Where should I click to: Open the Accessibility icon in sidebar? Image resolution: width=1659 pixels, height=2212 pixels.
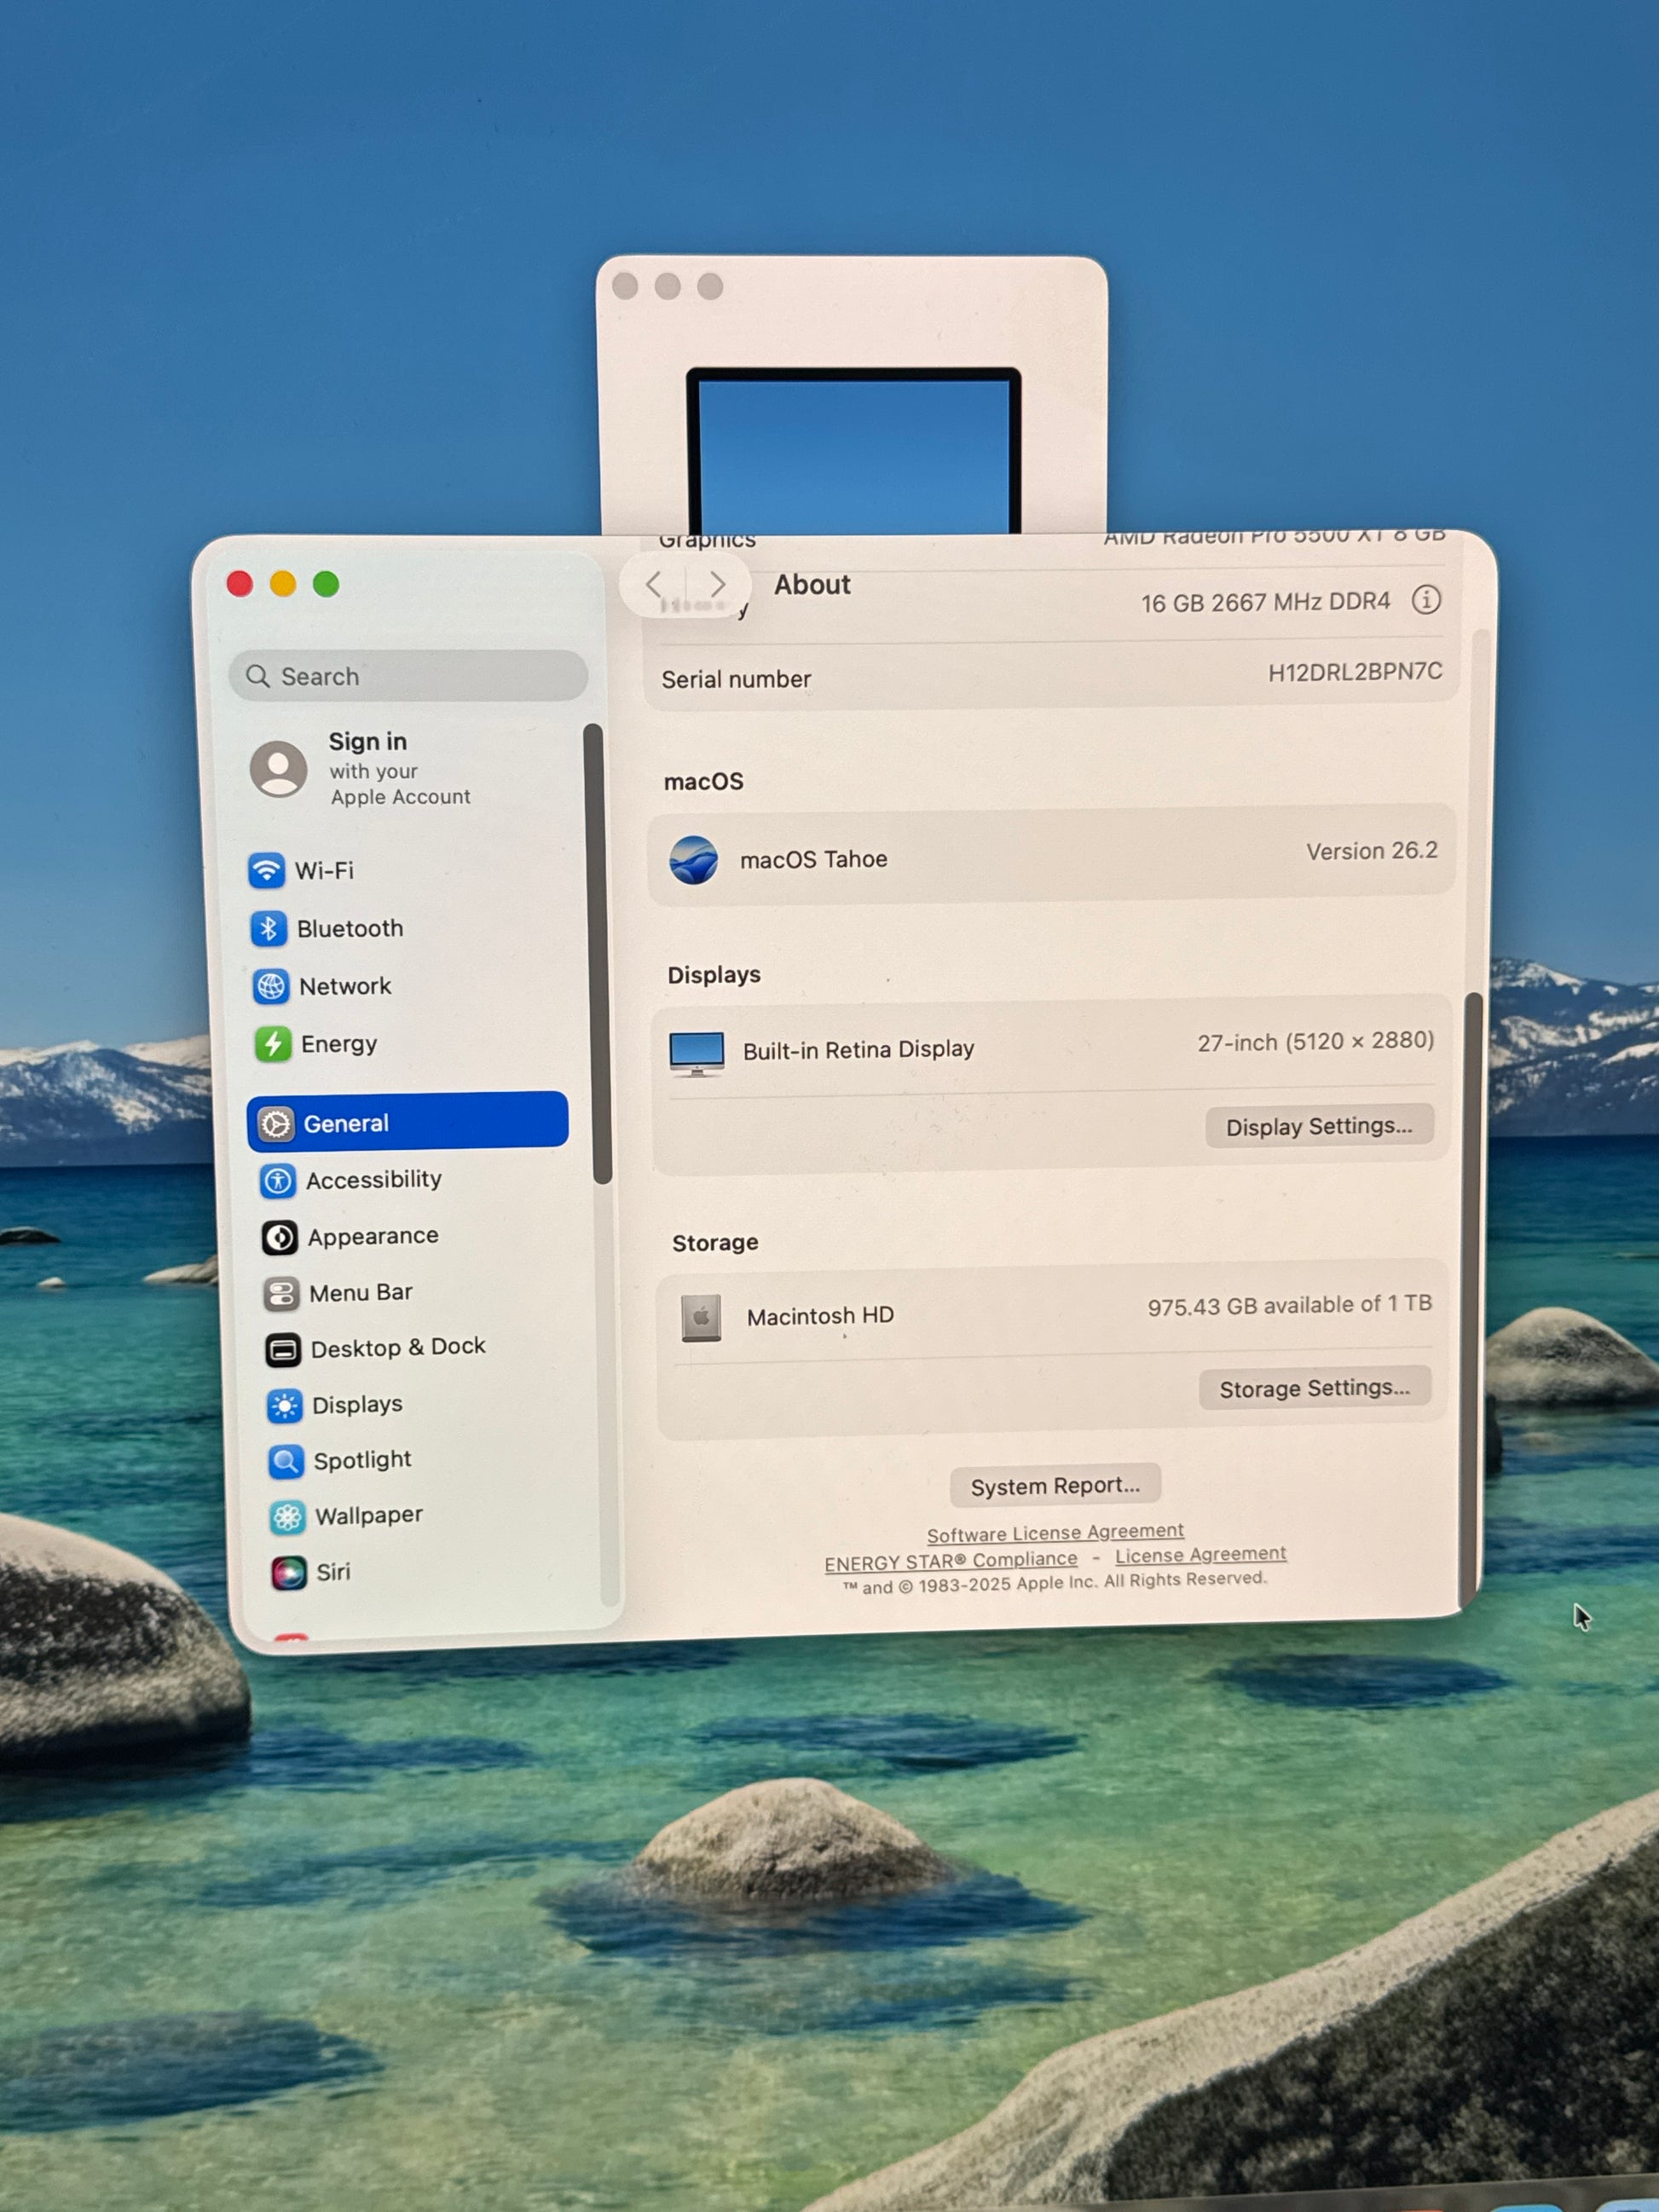(278, 1181)
